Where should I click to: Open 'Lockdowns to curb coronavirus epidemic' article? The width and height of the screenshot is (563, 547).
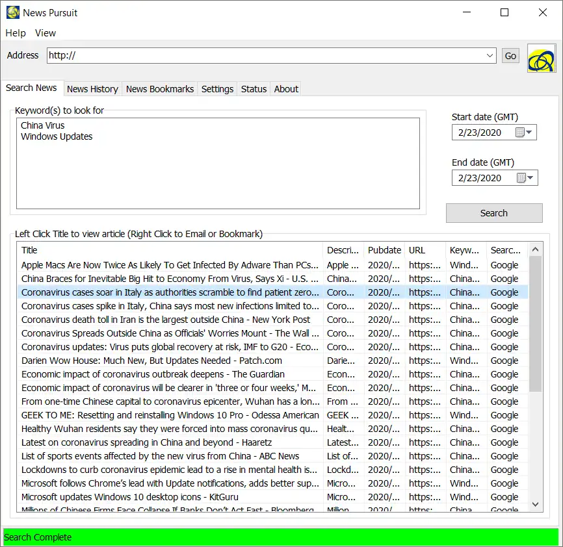(169, 470)
